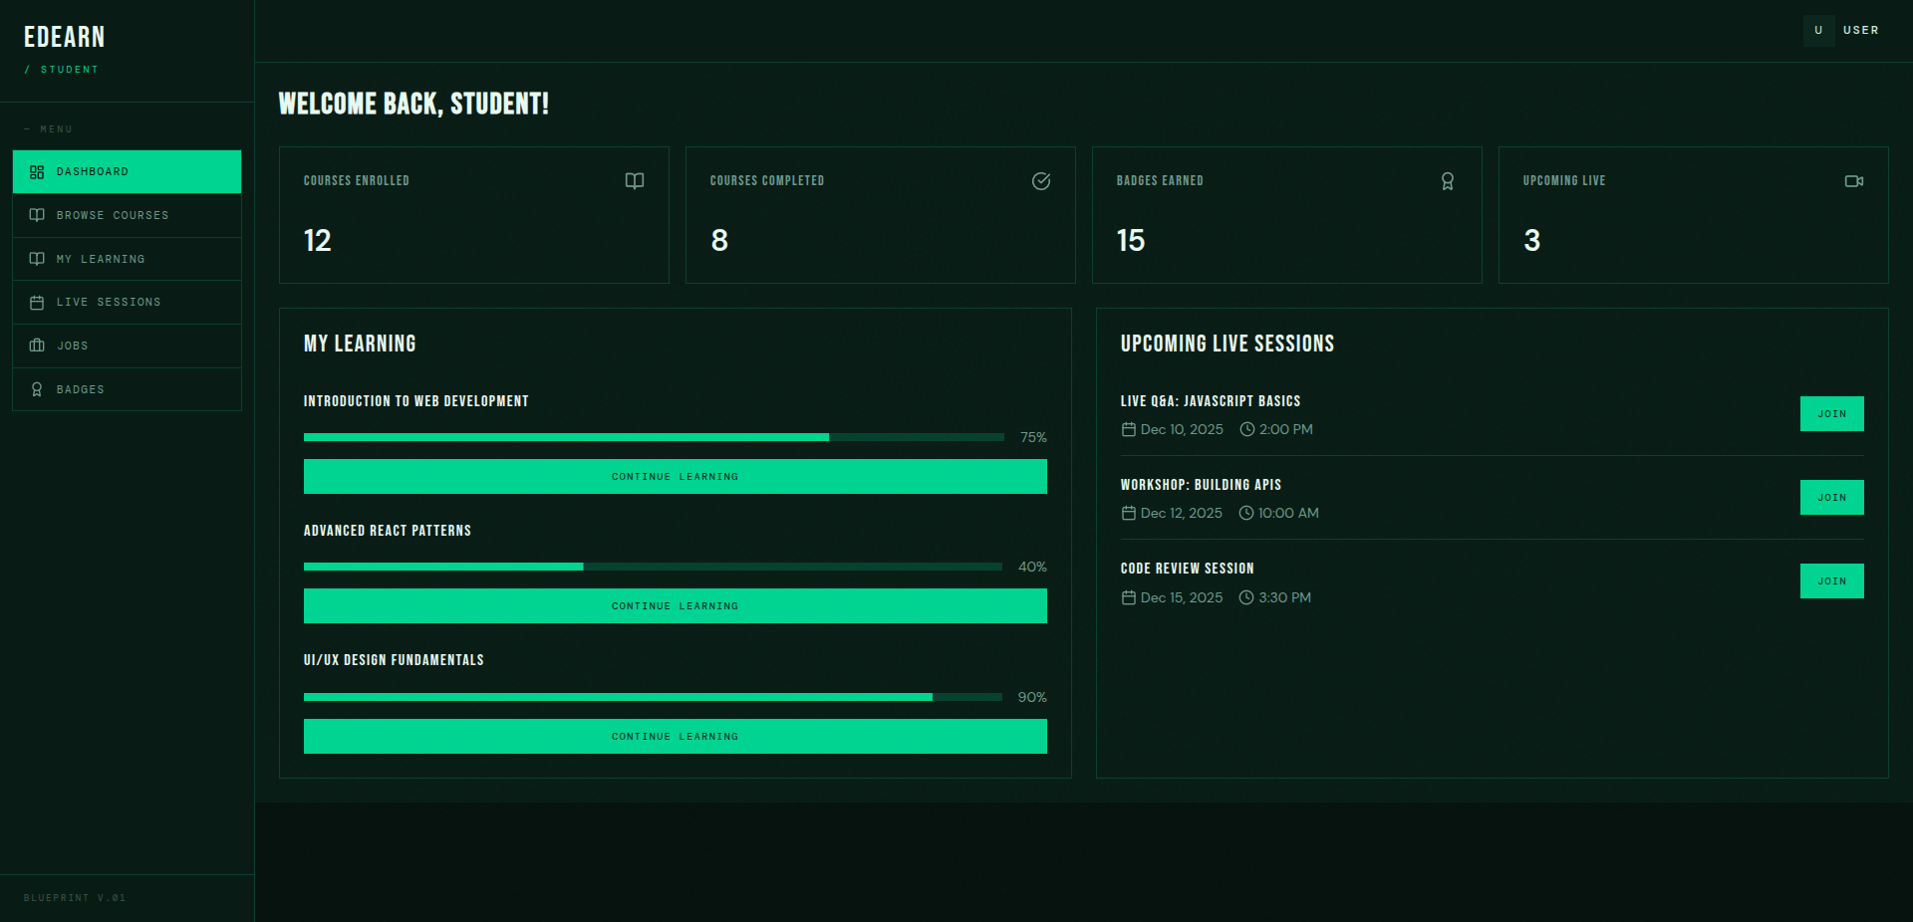Join the Code Review Session

pos(1831,580)
